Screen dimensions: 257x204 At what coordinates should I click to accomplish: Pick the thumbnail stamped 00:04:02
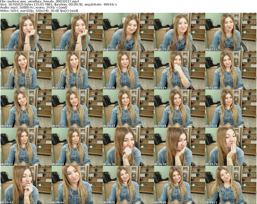point(26,108)
